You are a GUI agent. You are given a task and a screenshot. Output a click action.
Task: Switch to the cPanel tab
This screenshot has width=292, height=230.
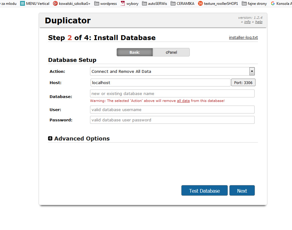pos(171,52)
